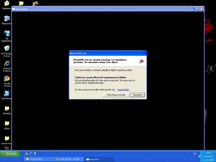The image size is (216, 162).
Task: Click the TR language indicator
Action: (x=195, y=154)
